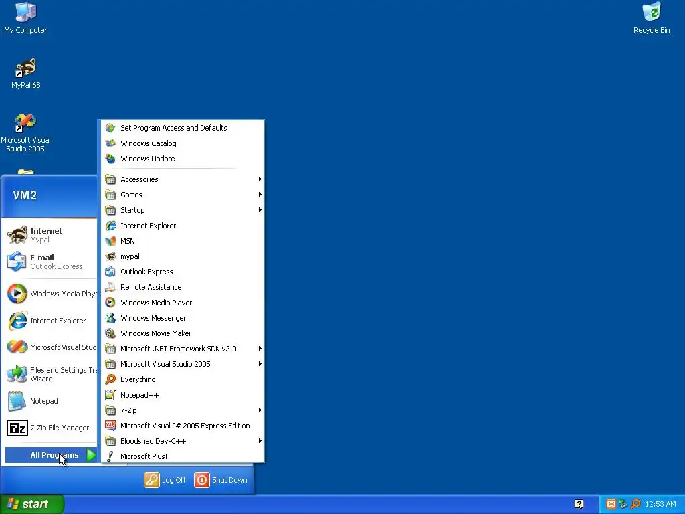Click the All Programs green arrow
This screenshot has width=685, height=514.
(x=91, y=455)
